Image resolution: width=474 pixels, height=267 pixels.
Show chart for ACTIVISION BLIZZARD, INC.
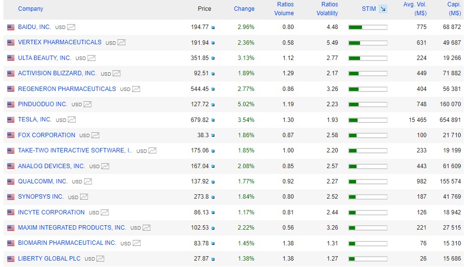coord(117,73)
